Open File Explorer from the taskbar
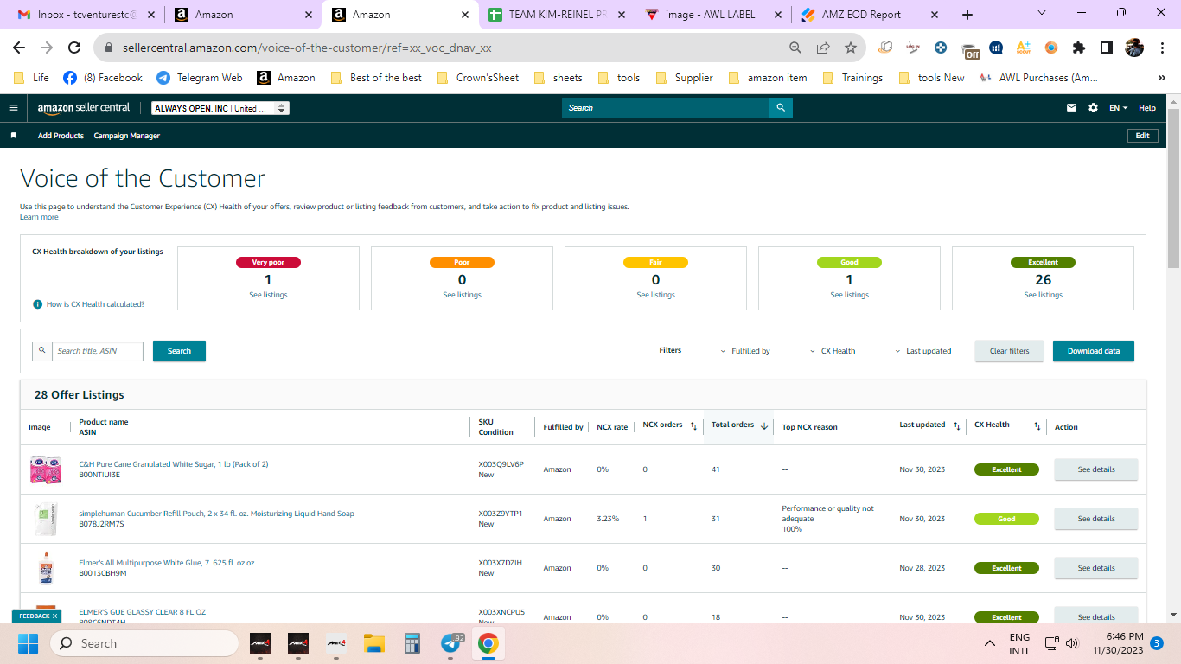Viewport: 1181px width, 664px height. (x=373, y=643)
